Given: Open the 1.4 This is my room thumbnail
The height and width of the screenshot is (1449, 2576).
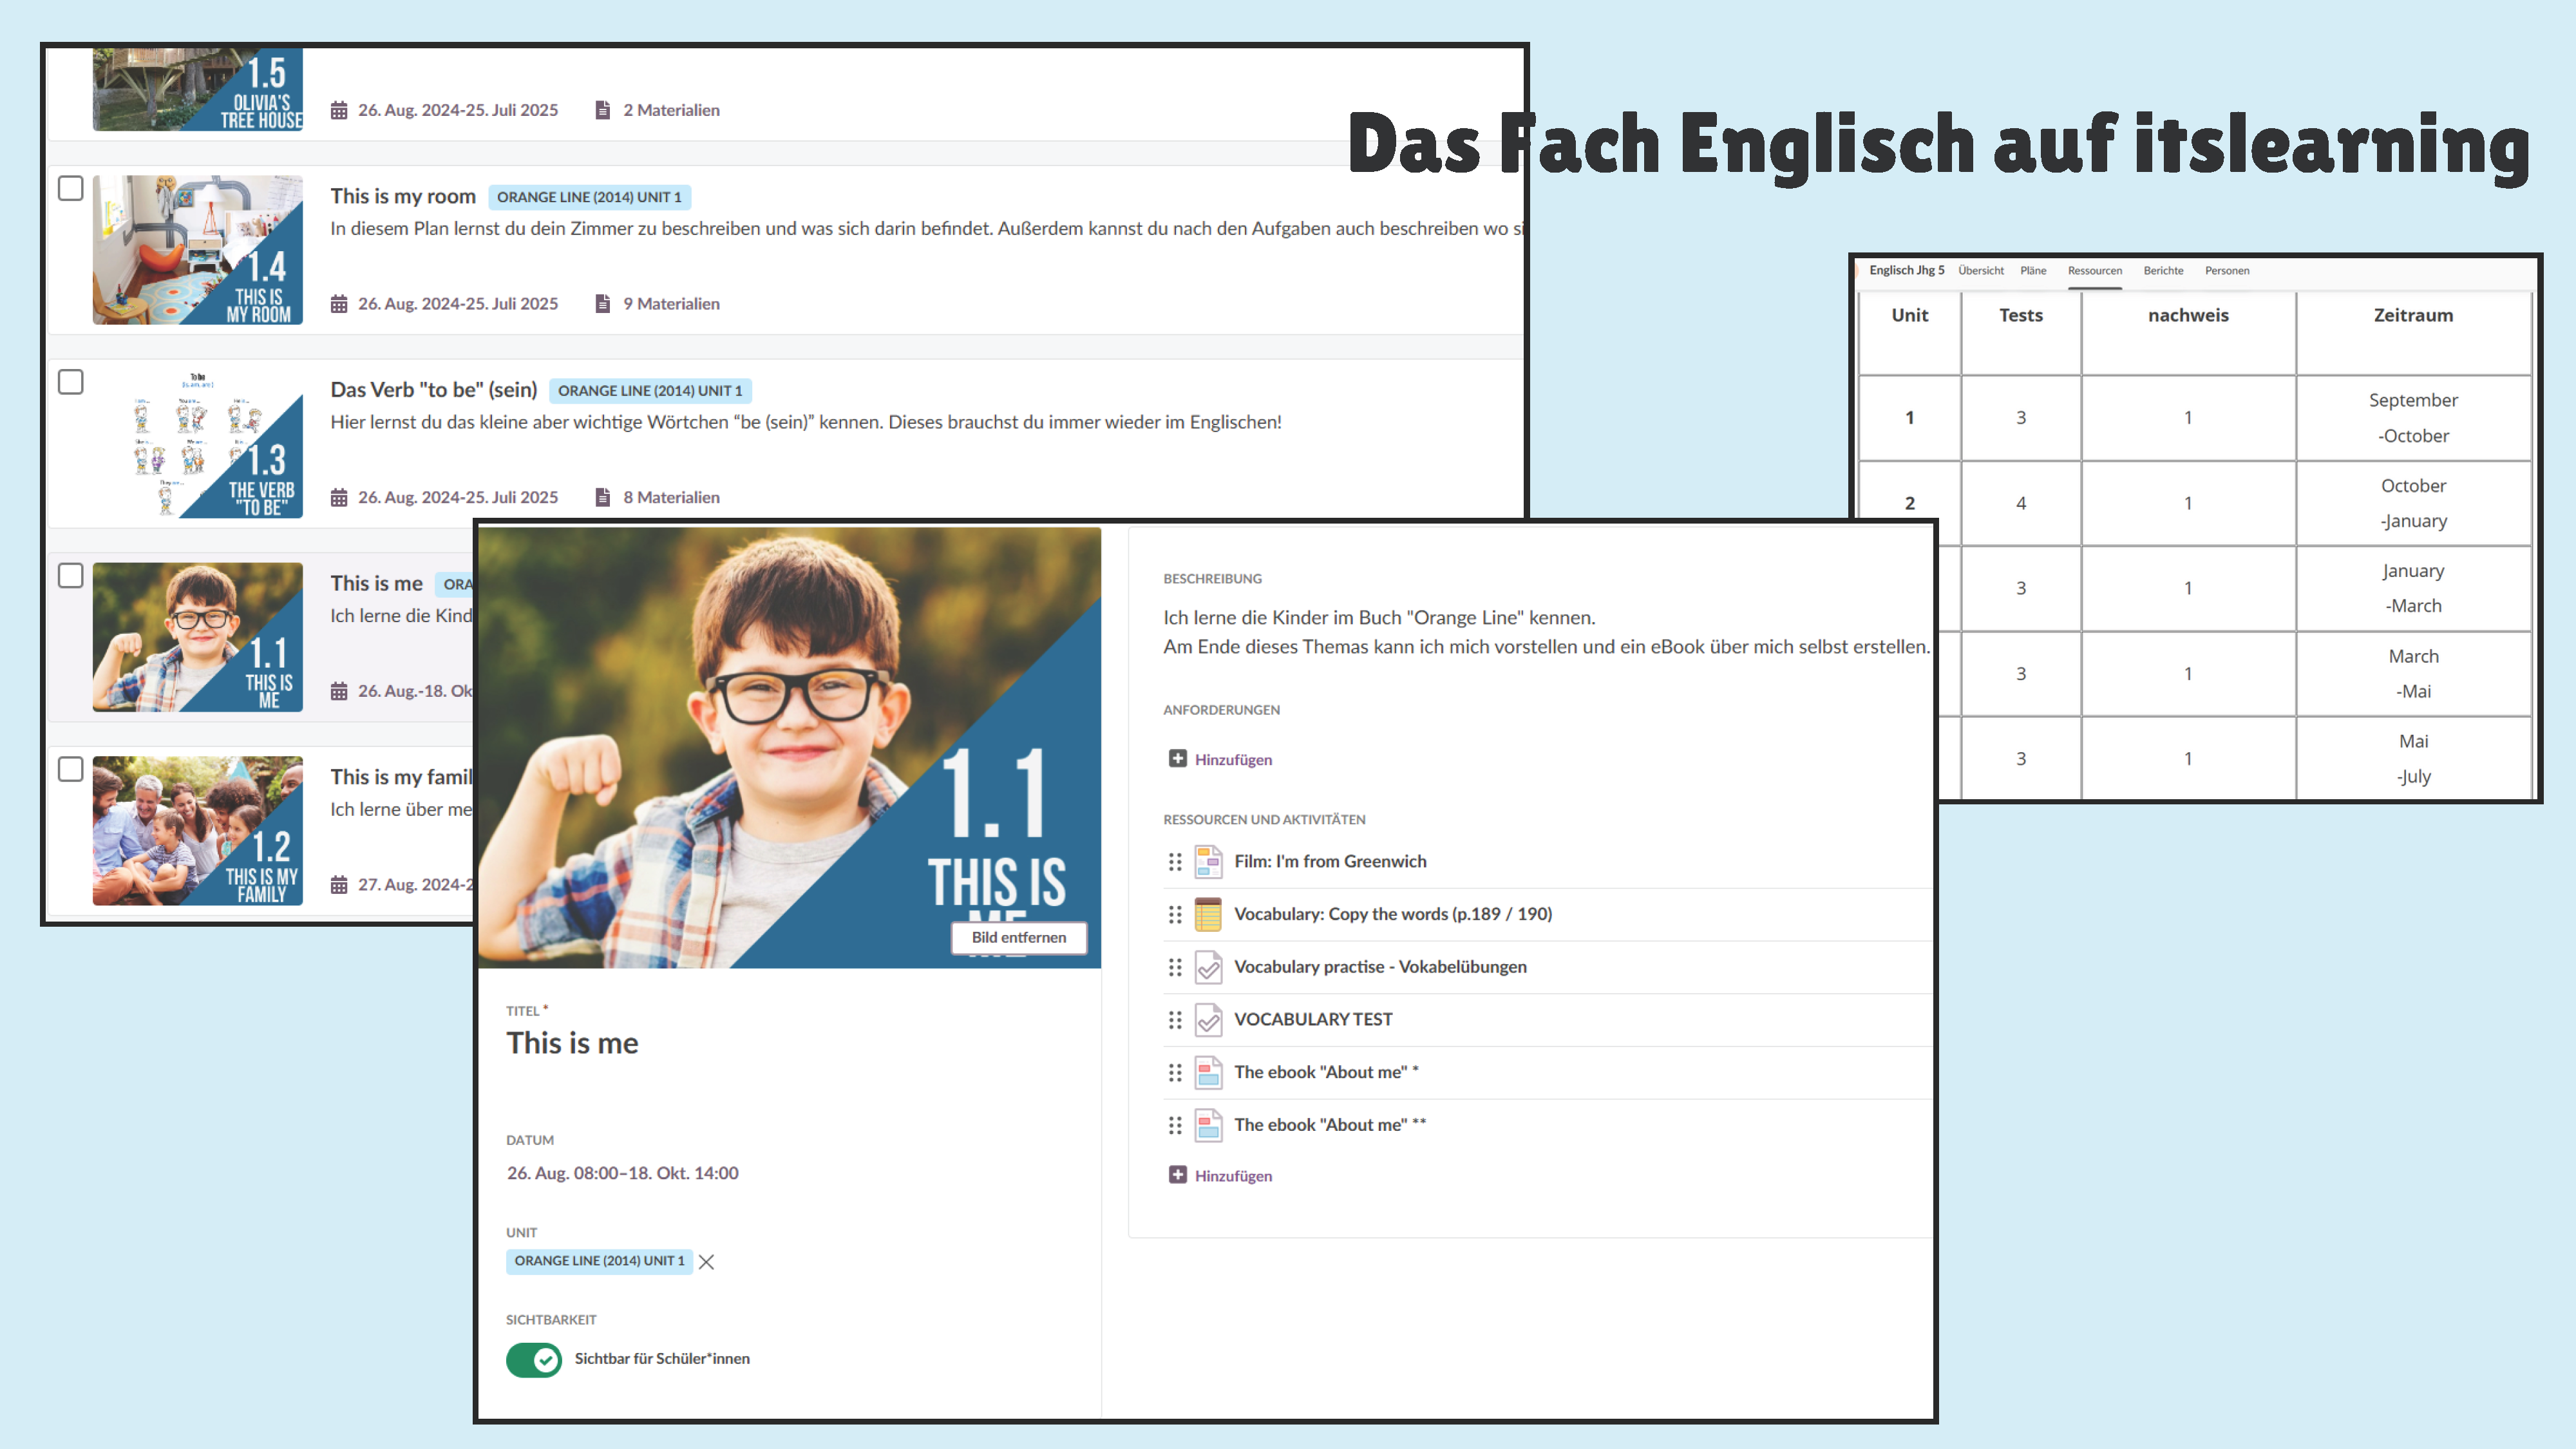Looking at the screenshot, I should [197, 250].
